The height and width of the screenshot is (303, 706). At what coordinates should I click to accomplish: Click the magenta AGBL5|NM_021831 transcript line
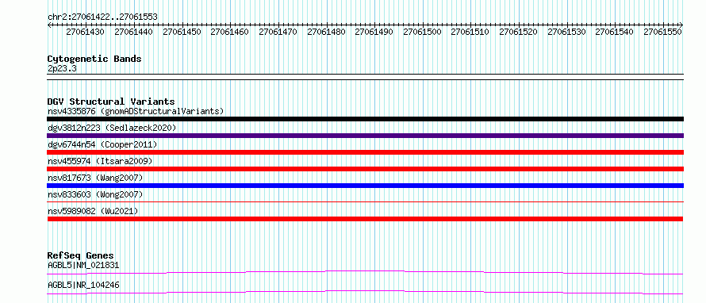(x=365, y=272)
